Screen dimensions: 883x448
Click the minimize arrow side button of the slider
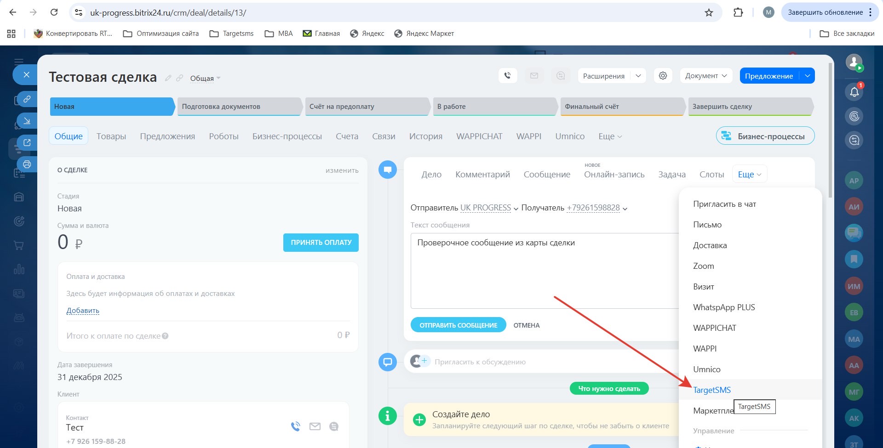[27, 121]
